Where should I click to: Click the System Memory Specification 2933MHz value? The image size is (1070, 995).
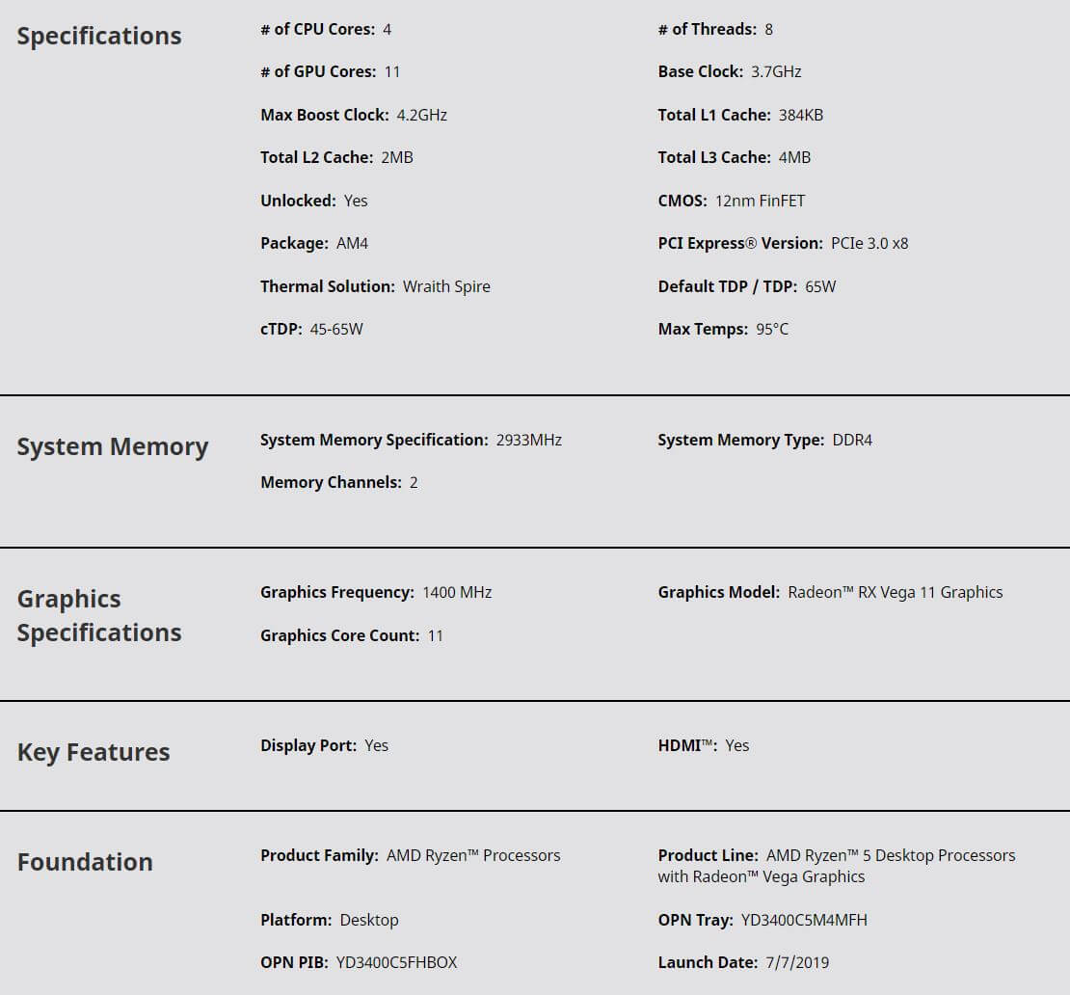[x=528, y=440]
